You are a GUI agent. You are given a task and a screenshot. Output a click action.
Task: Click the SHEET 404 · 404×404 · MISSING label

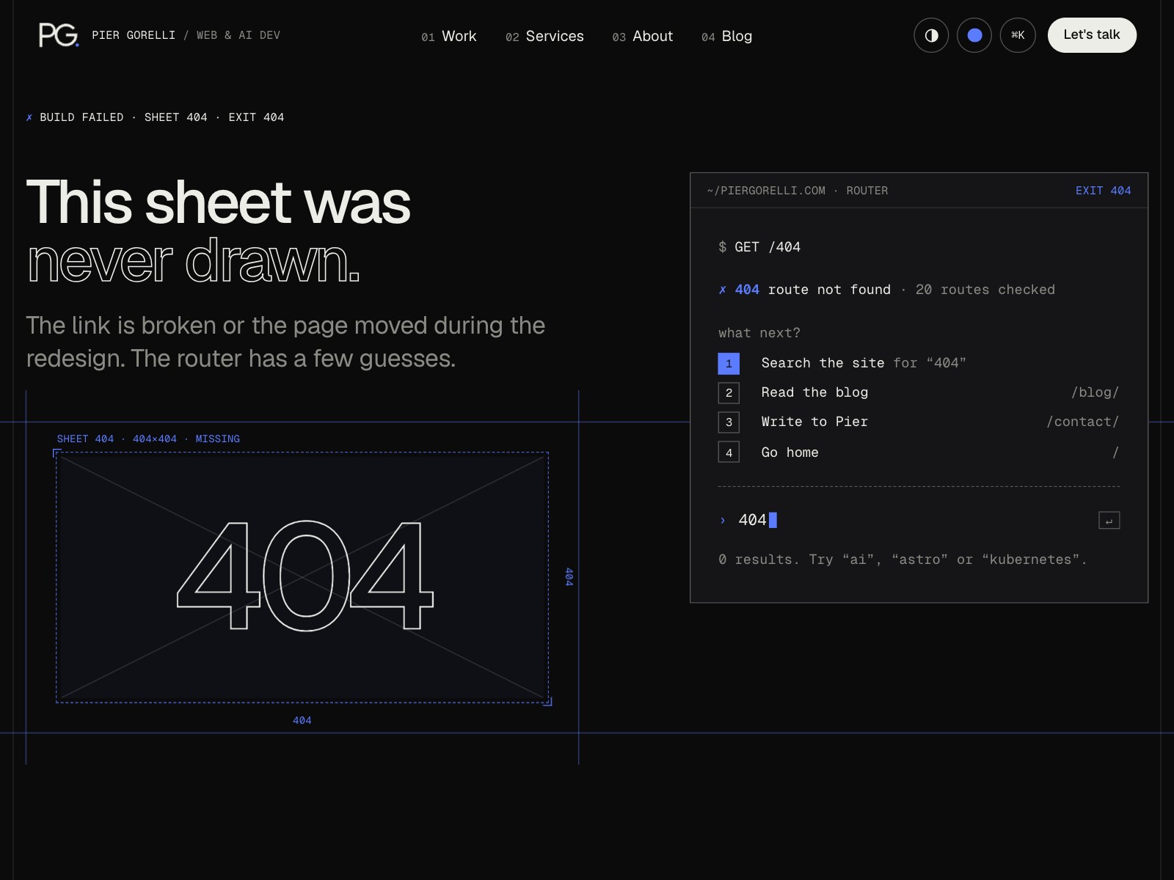click(x=148, y=439)
